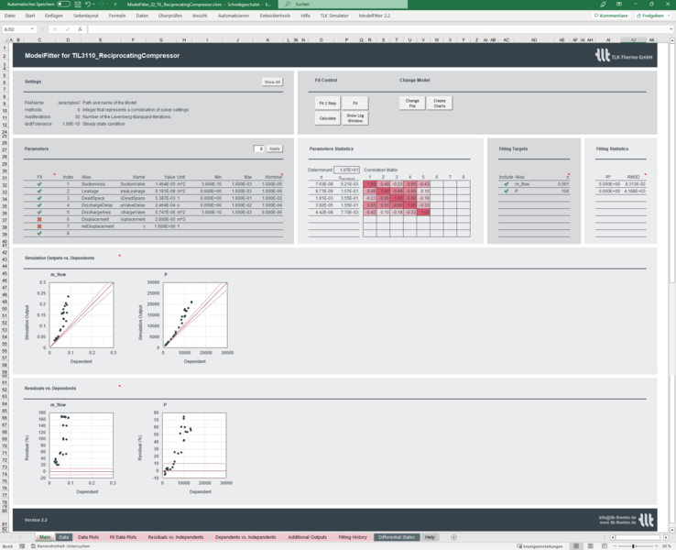
Task: Toggle Fit checkmark for SuctionArea parameter
Action: tap(39, 184)
